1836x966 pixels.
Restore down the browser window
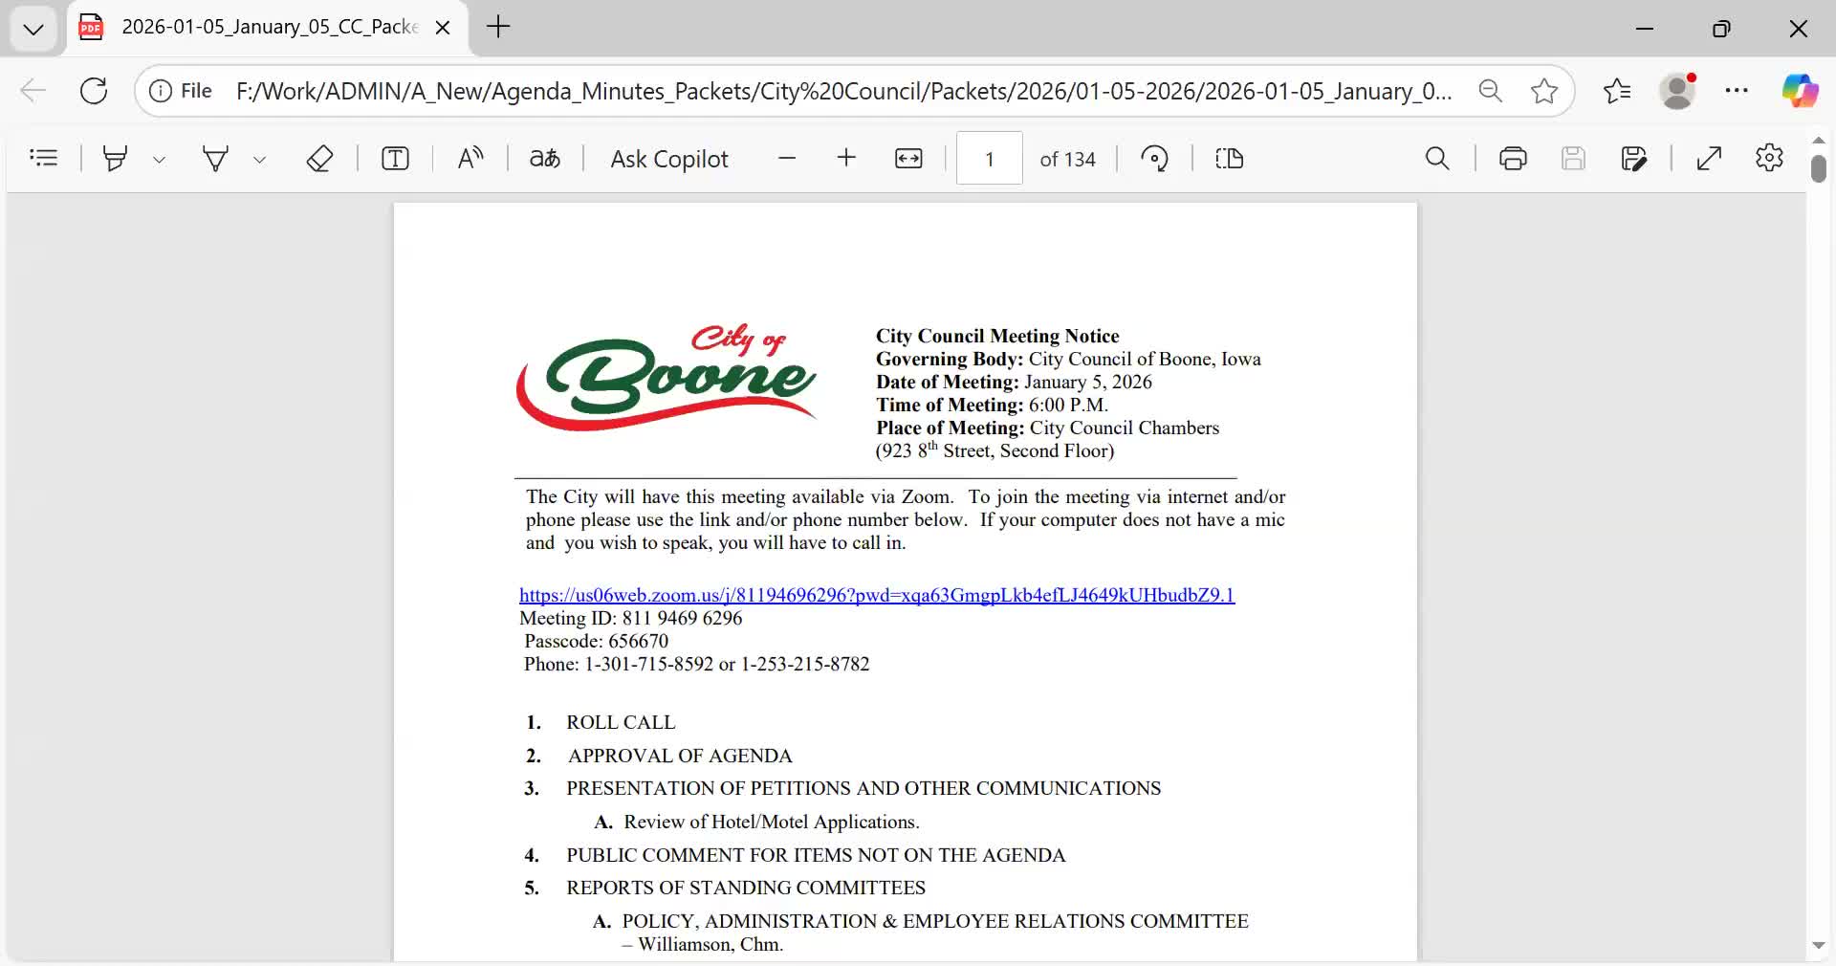1721,29
